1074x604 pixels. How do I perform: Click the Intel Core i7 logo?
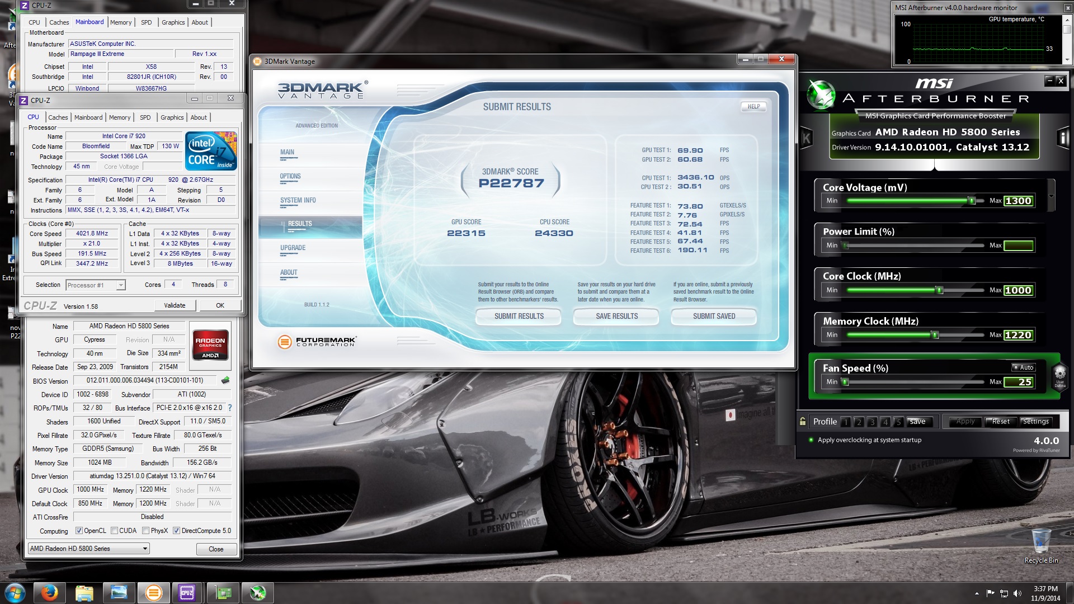point(211,151)
